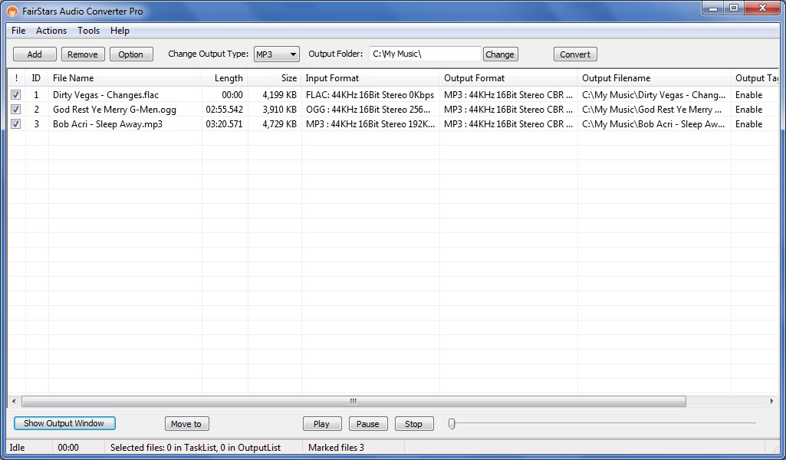This screenshot has height=460, width=786.
Task: Uncheck the Dirty Vegas - Changes.flac checkbox
Action: 15,95
